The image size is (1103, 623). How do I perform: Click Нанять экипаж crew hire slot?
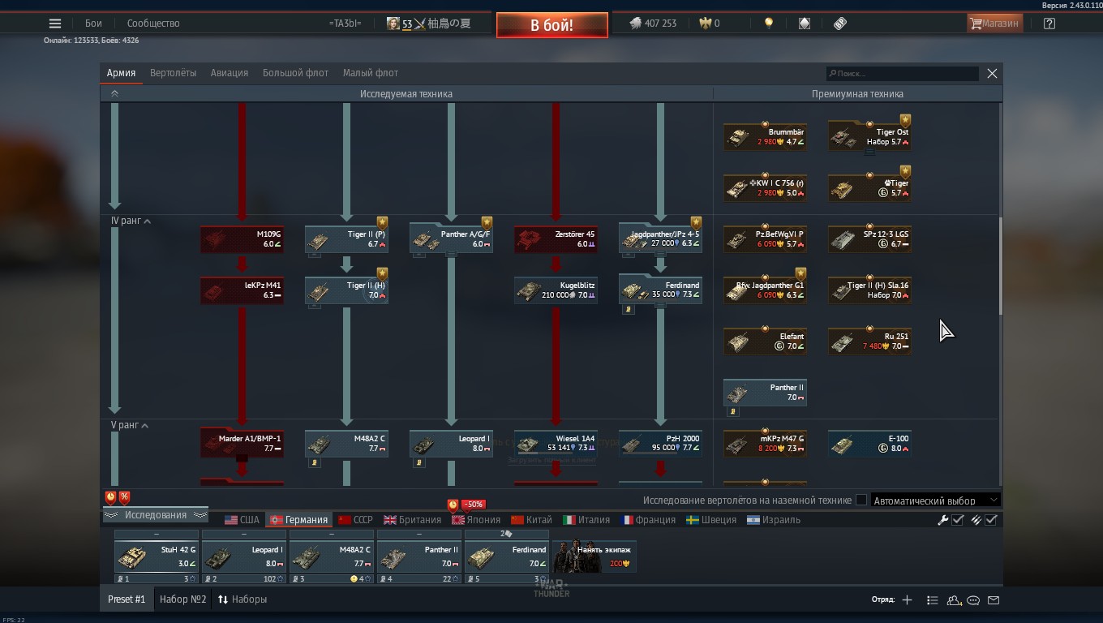coord(594,556)
